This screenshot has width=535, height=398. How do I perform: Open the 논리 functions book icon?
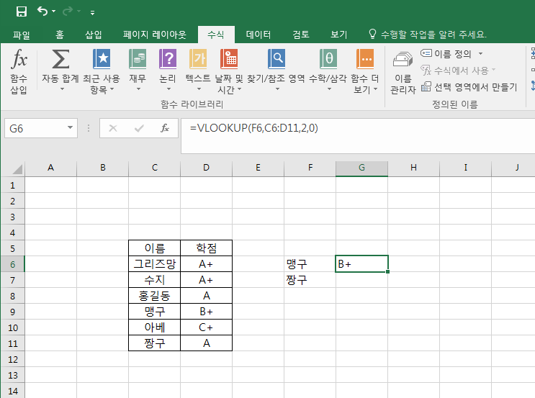click(168, 59)
